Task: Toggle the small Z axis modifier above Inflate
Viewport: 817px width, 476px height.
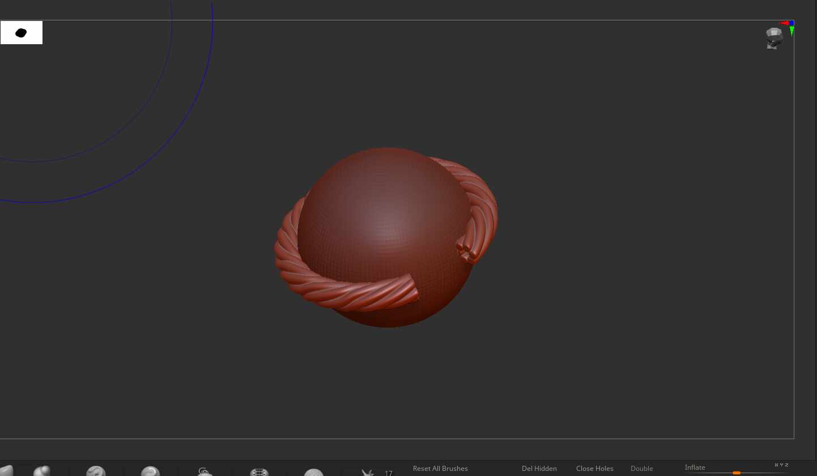Action: click(786, 465)
